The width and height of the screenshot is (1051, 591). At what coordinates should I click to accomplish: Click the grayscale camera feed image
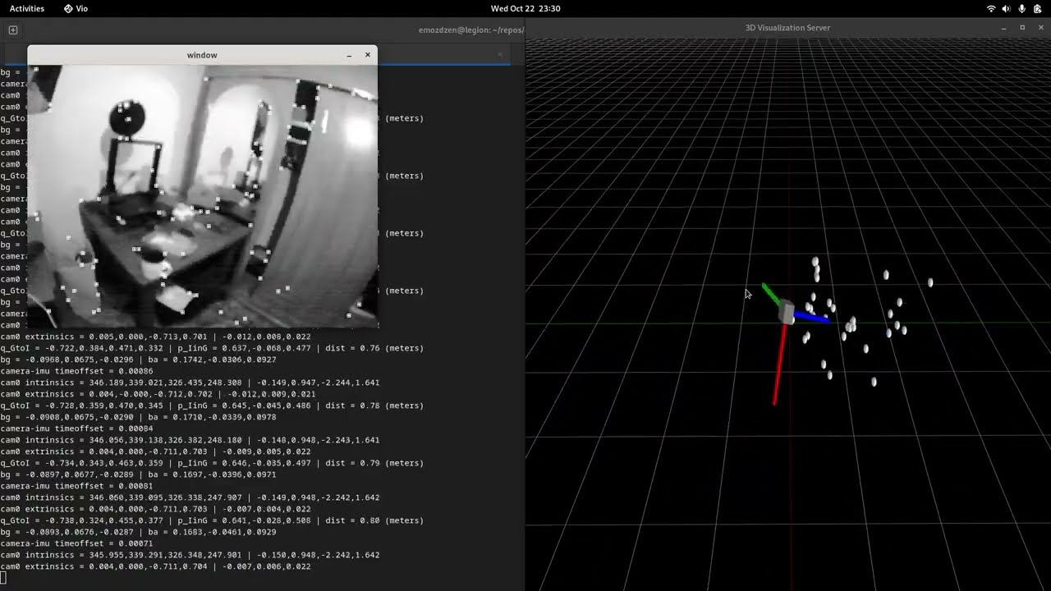(x=203, y=196)
